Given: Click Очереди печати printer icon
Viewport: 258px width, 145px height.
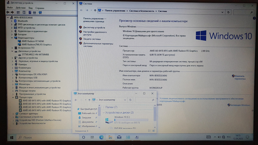Looking at the screenshot, I should point(17,91).
